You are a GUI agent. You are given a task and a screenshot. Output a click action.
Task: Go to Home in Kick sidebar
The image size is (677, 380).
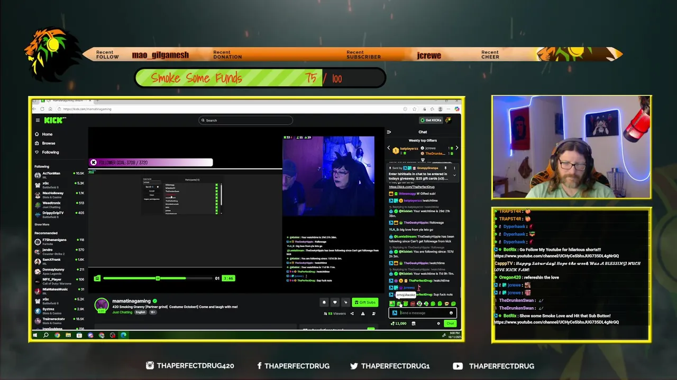[x=43, y=134]
